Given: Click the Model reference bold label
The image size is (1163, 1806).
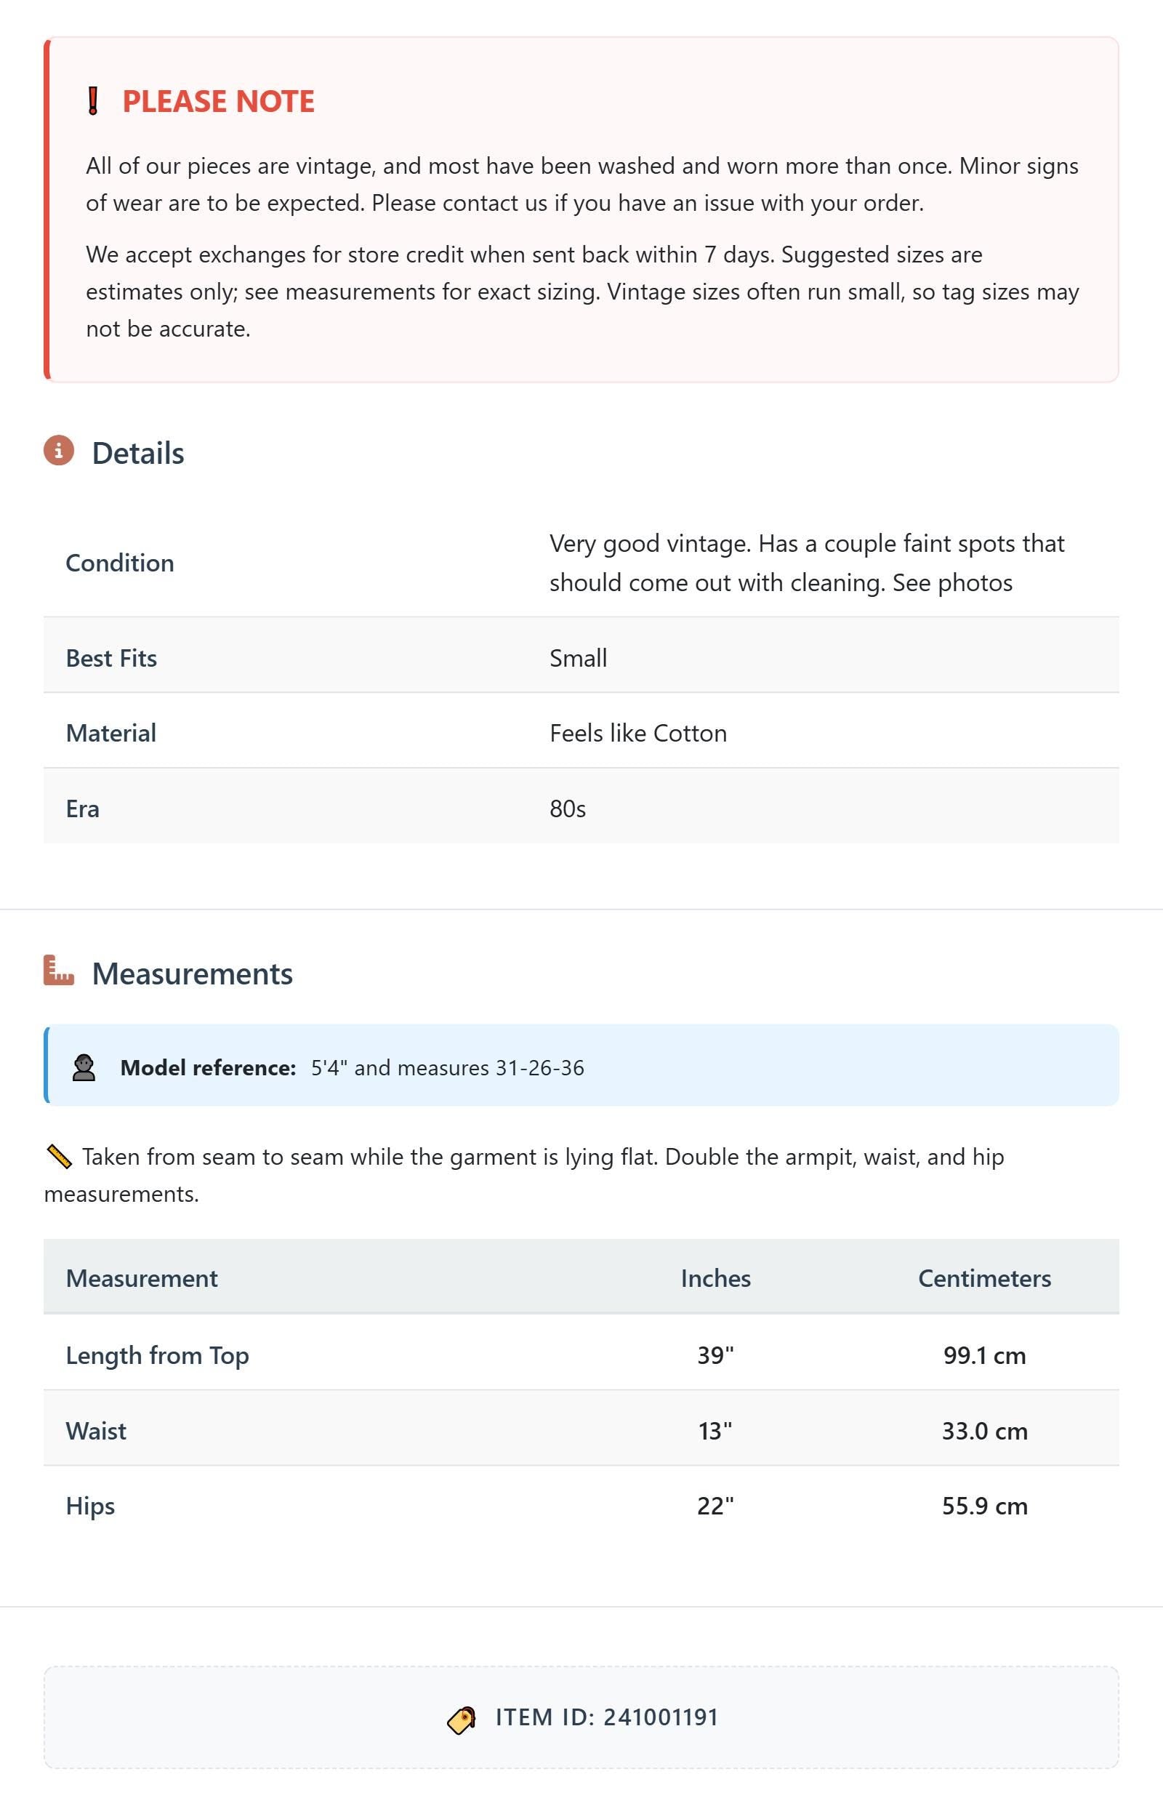Looking at the screenshot, I should 209,1067.
